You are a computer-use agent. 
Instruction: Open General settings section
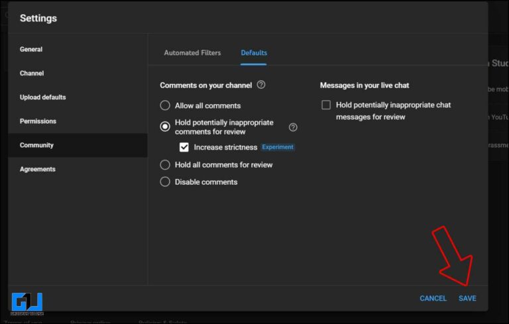31,49
